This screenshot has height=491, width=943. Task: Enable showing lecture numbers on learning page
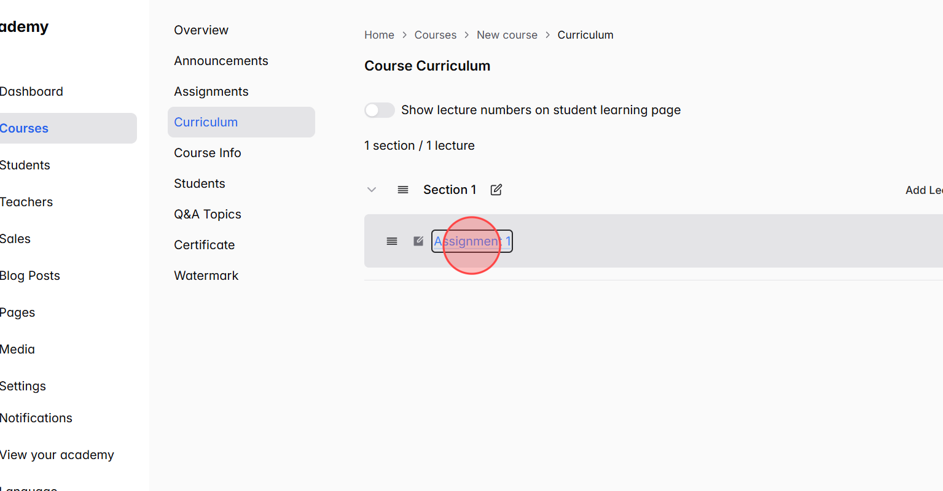click(x=379, y=110)
